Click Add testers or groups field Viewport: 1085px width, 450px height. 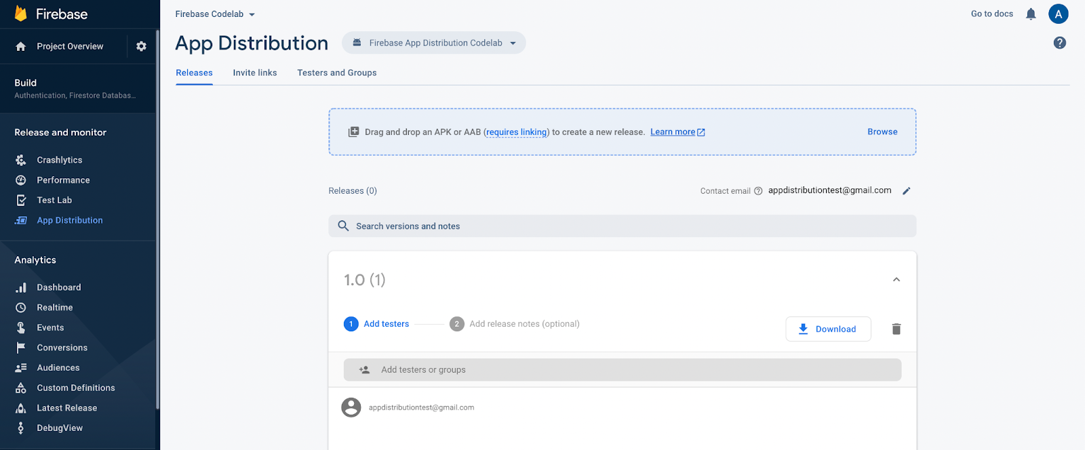[x=622, y=370]
